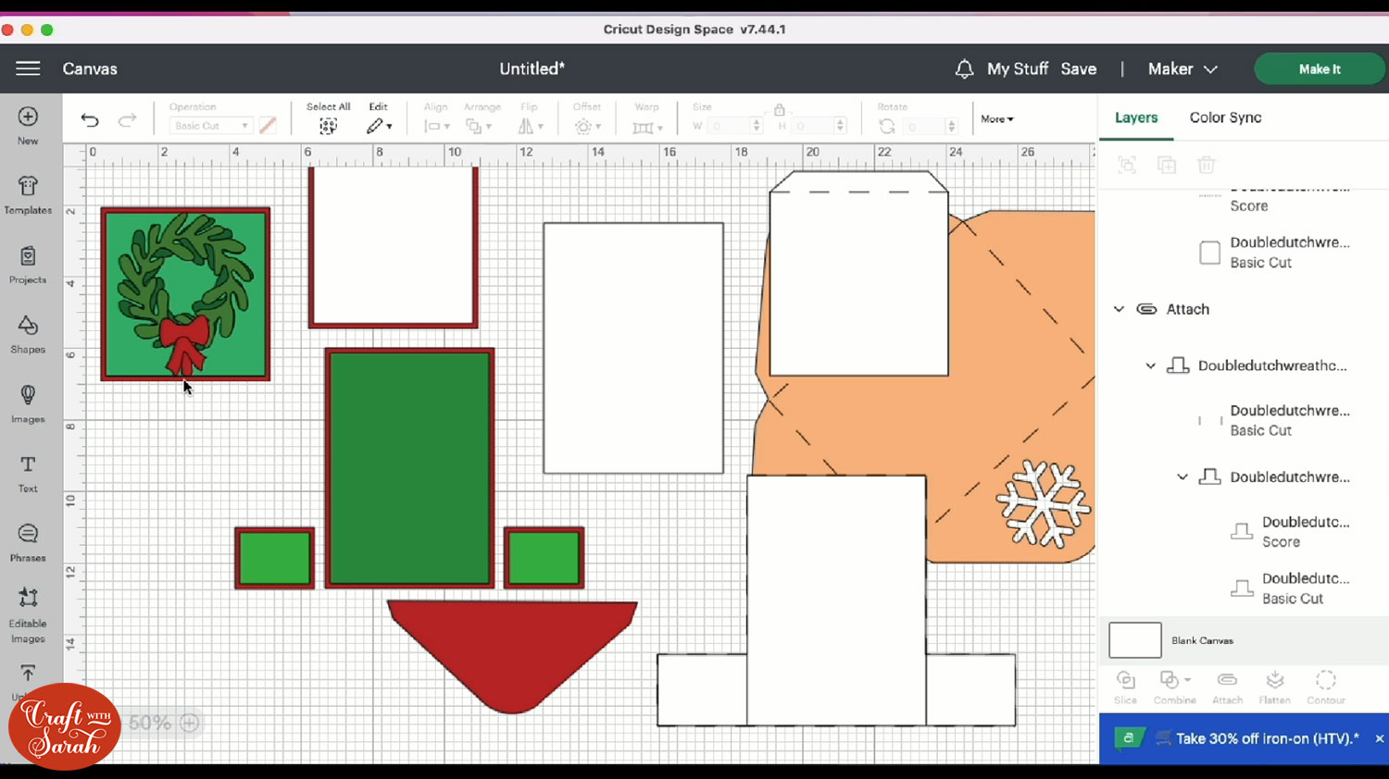Open the Warp dropdown
This screenshot has height=779, width=1389.
647,127
